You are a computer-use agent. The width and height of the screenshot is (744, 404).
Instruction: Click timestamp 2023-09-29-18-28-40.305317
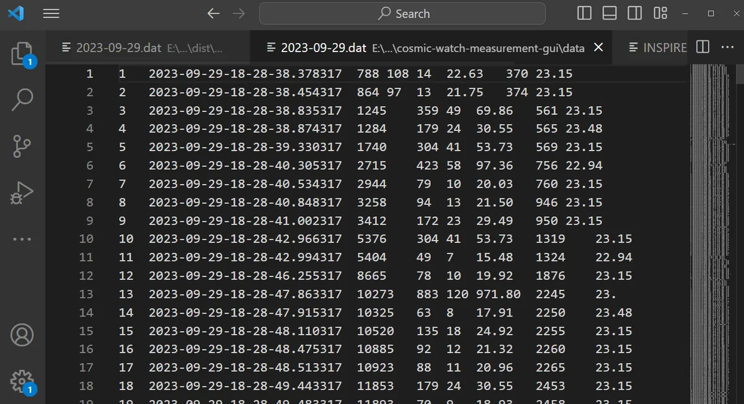point(245,165)
